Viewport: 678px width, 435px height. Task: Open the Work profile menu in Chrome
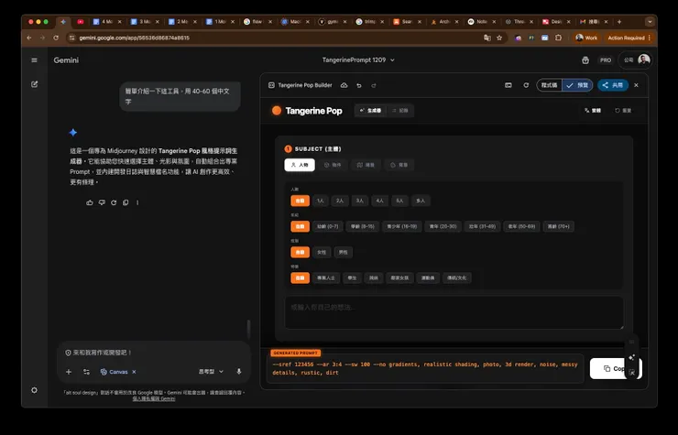coord(586,38)
